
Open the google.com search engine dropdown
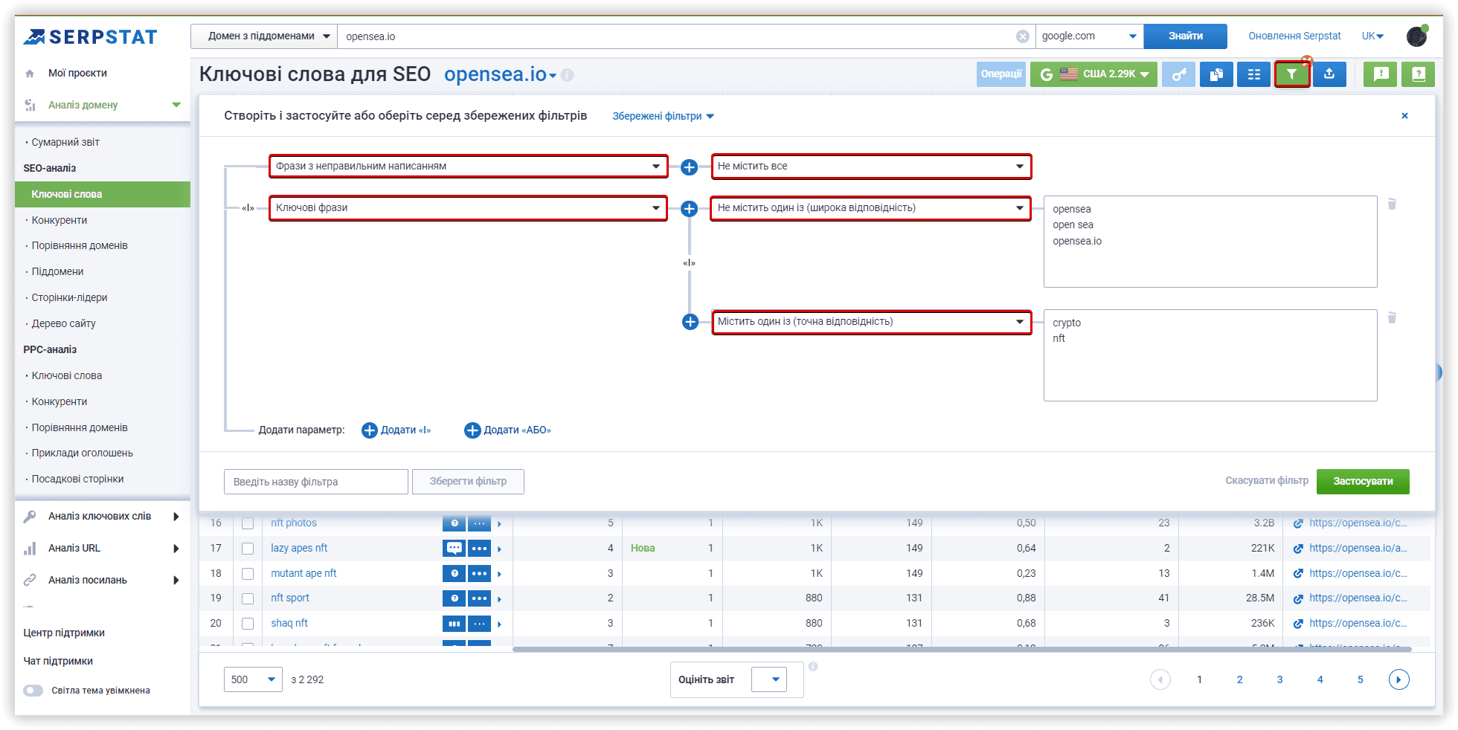tap(1089, 36)
